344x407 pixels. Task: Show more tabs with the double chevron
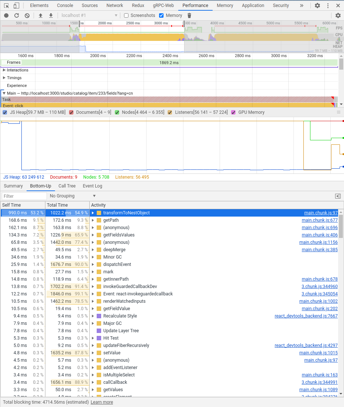click(302, 6)
